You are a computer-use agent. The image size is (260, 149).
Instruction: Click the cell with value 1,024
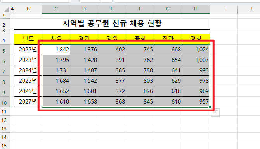pos(196,50)
